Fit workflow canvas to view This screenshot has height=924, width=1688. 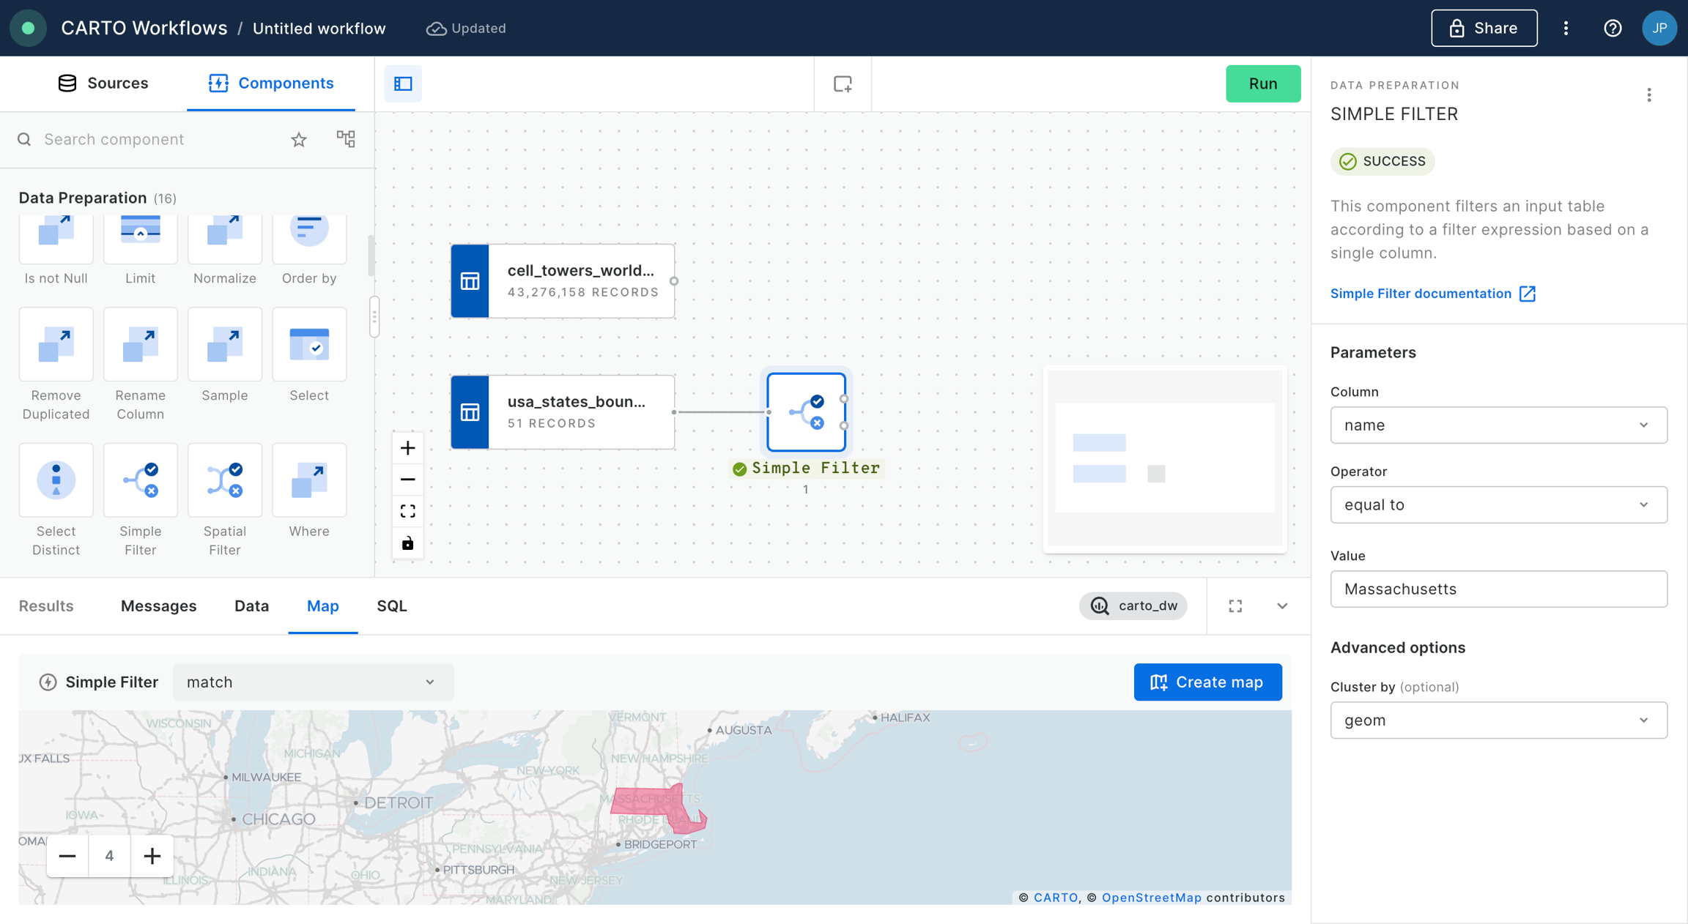point(408,511)
